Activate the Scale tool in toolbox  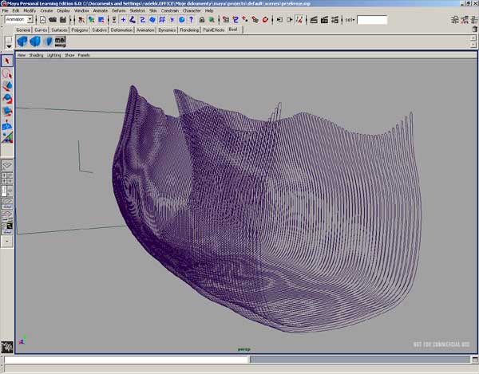[7, 112]
